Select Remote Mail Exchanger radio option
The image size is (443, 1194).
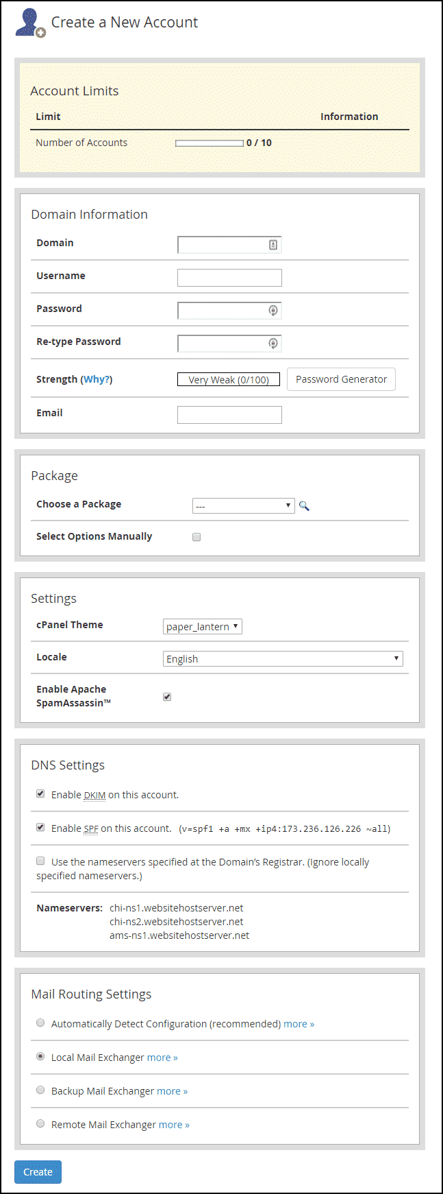(40, 1123)
